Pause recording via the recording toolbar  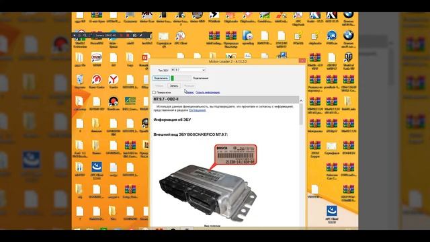pyautogui.click(x=122, y=36)
